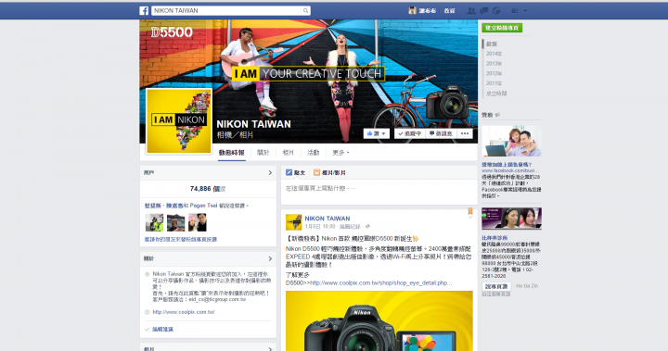Open the http://www.coolpix.com.tw/ link in About
The height and width of the screenshot is (351, 668).
[184, 312]
